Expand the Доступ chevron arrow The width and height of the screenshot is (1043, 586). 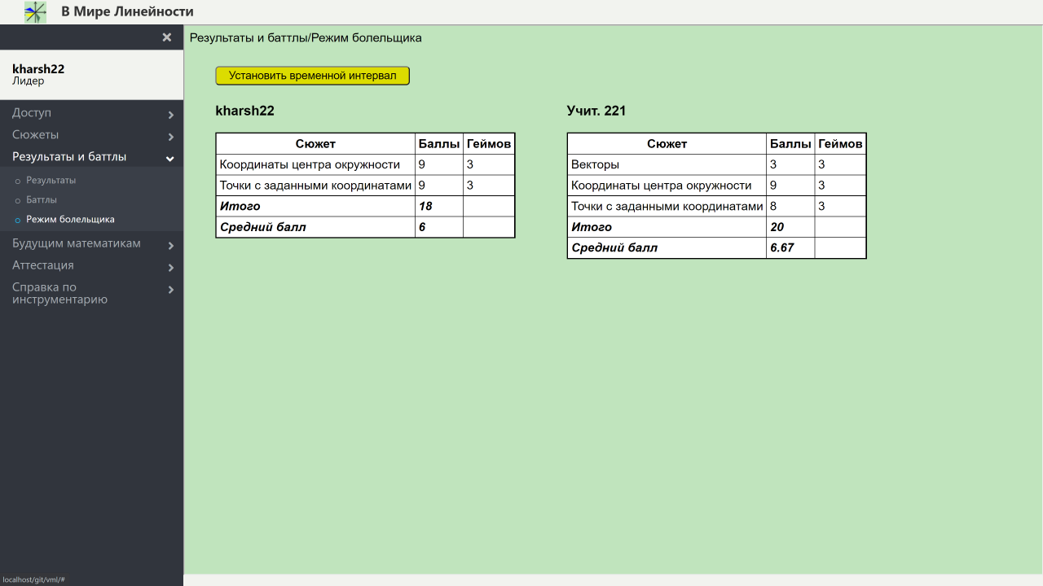170,115
